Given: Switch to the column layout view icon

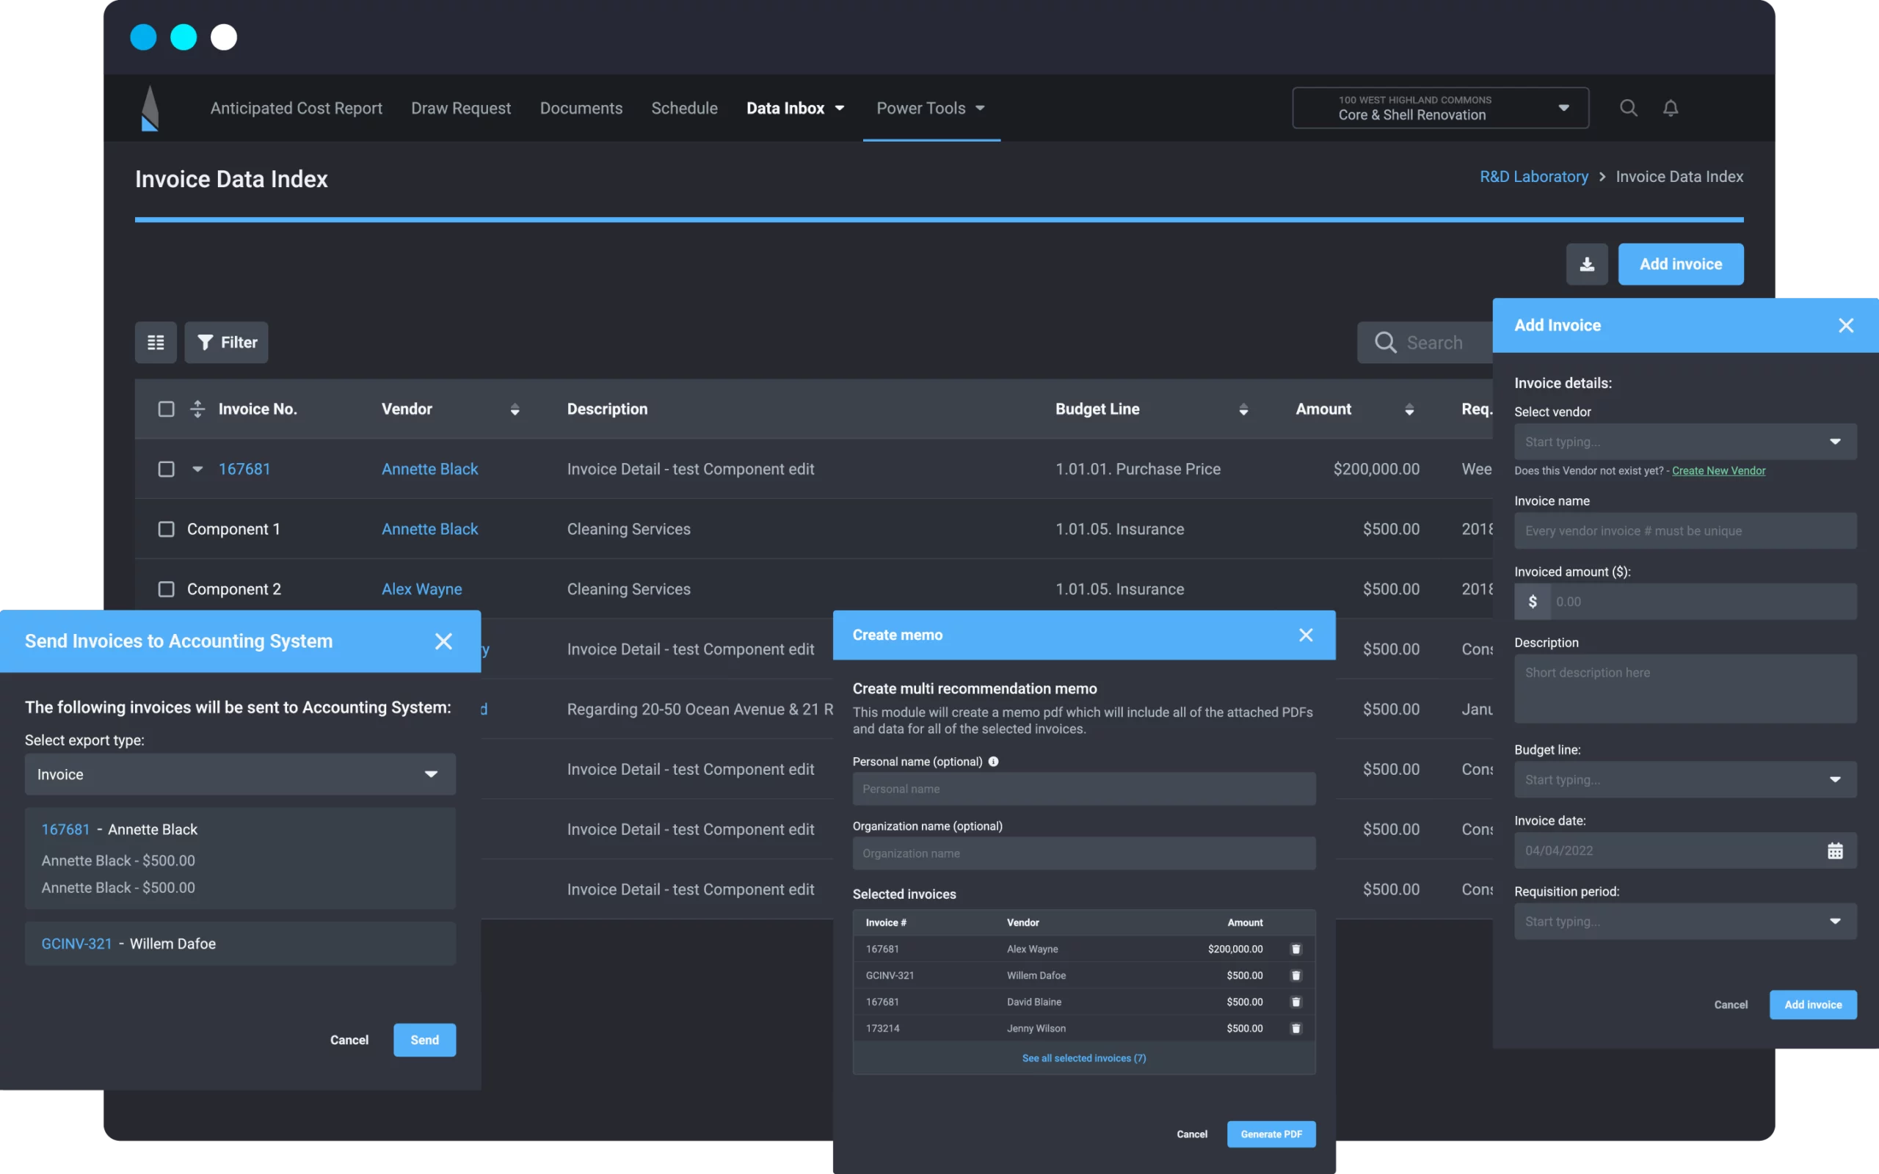Looking at the screenshot, I should [156, 343].
